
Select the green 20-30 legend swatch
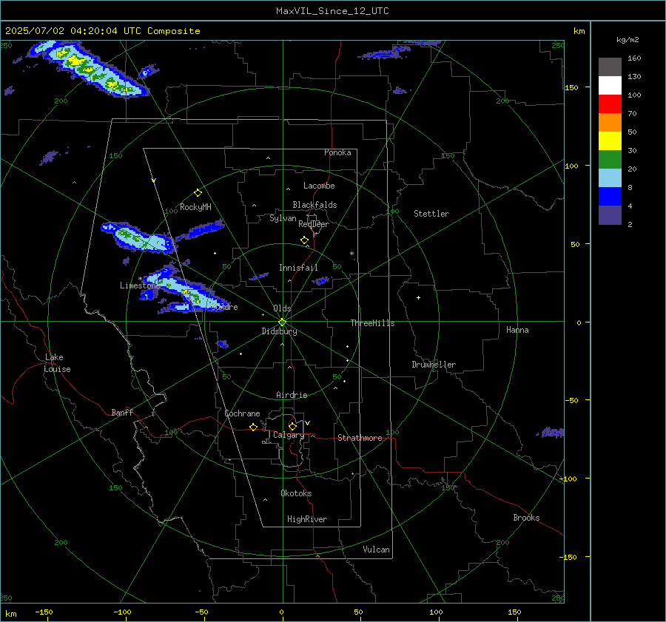610,159
